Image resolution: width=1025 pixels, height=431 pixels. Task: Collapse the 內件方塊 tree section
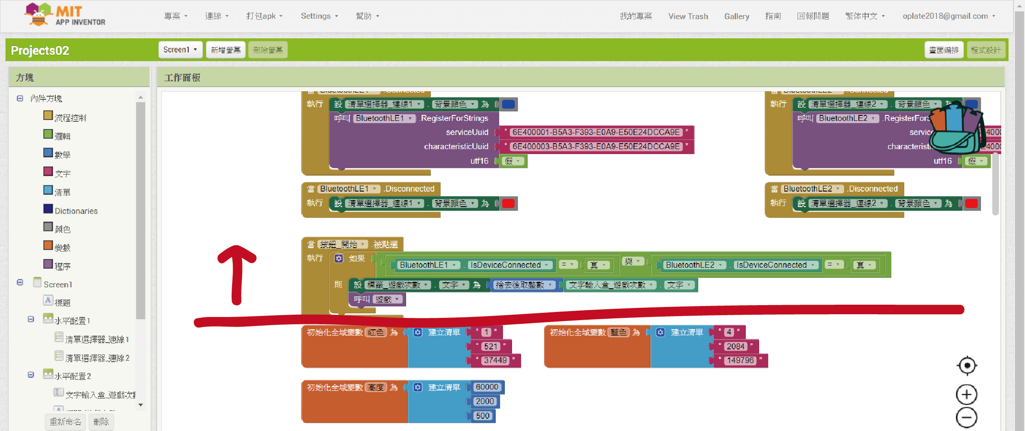(20, 99)
